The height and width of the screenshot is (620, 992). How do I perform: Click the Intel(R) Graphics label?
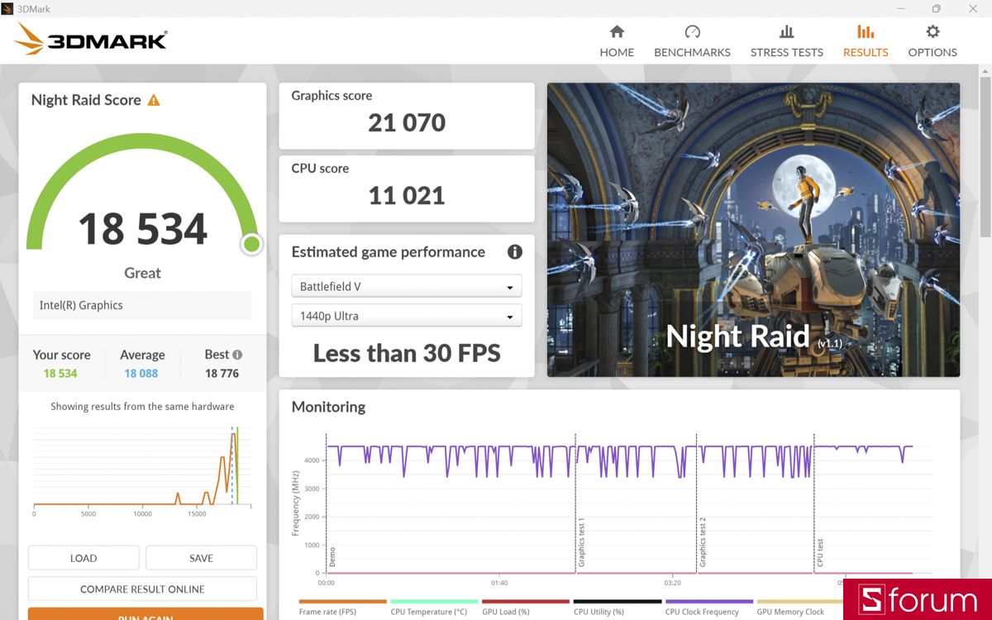pyautogui.click(x=81, y=305)
